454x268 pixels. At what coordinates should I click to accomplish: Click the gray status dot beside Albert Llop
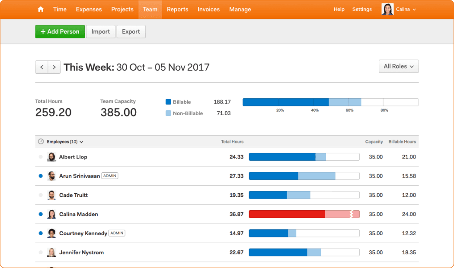(x=41, y=157)
